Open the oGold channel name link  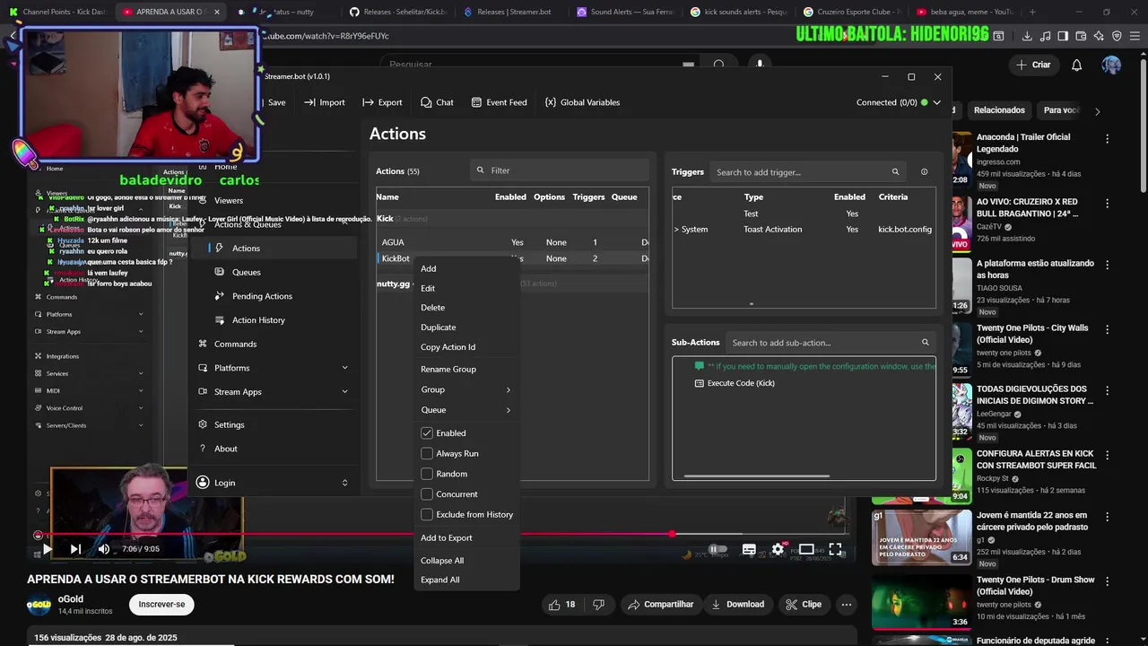click(71, 599)
